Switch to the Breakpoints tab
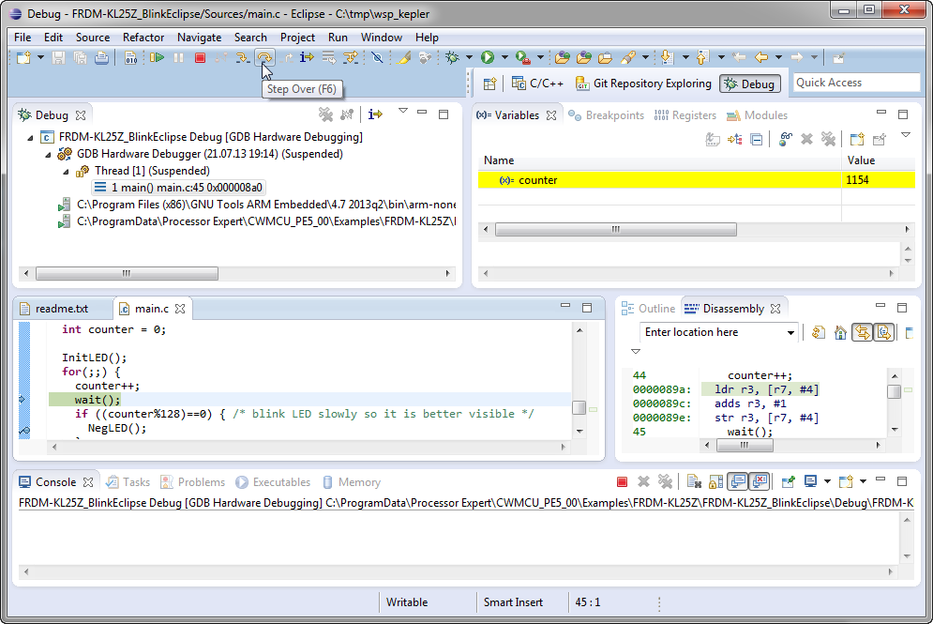This screenshot has width=933, height=624. tap(607, 115)
